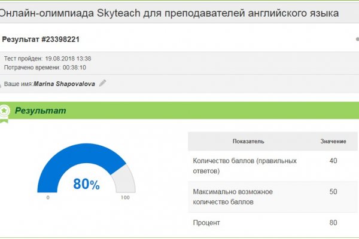The height and width of the screenshot is (239, 359).
Task: Click the score value 40
Action: pyautogui.click(x=333, y=161)
